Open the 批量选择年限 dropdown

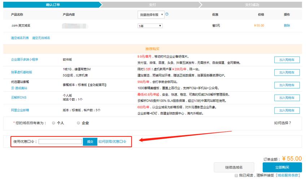pos(151,15)
